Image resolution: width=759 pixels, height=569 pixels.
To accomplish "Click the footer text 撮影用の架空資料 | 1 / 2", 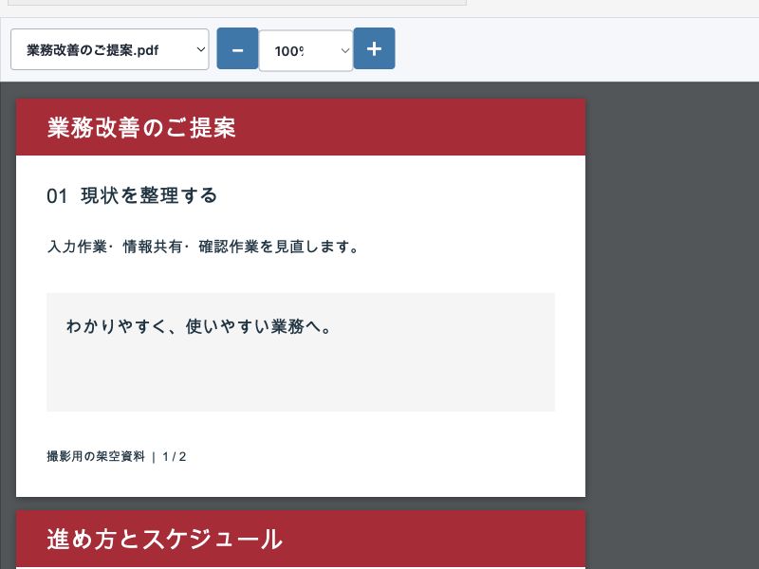I will pyautogui.click(x=116, y=457).
